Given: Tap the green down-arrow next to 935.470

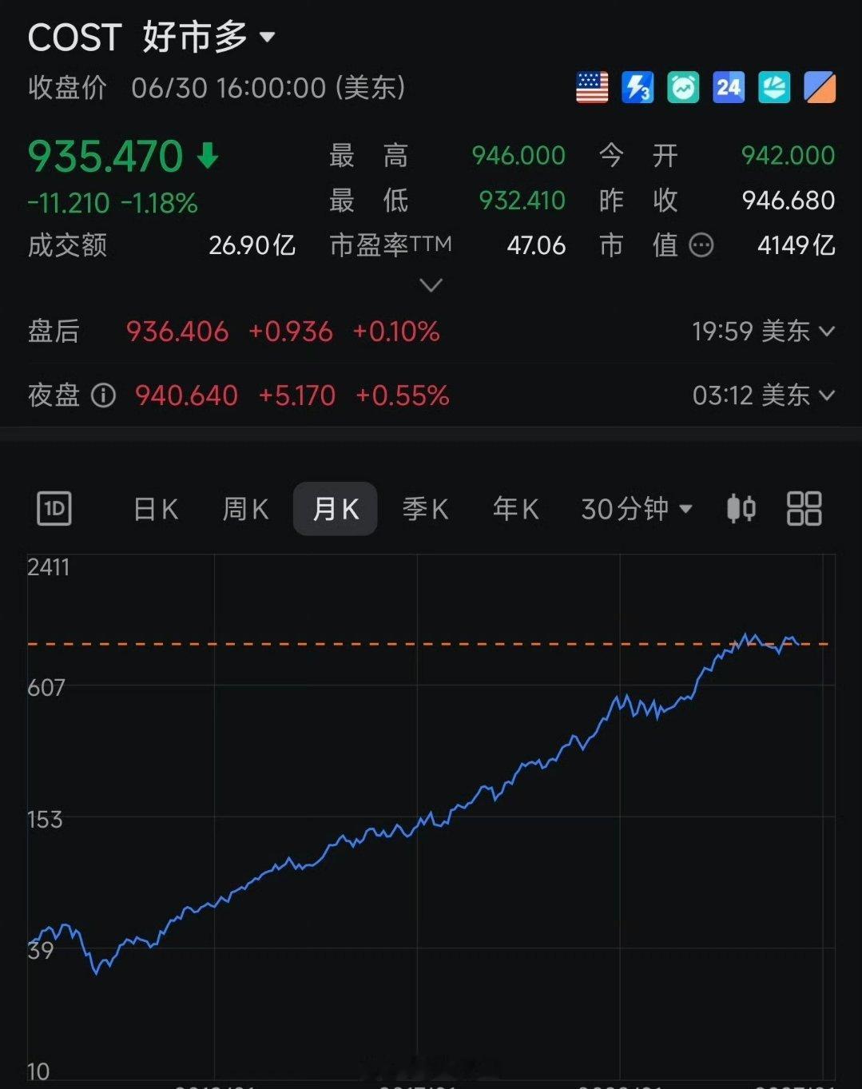Looking at the screenshot, I should (x=208, y=155).
